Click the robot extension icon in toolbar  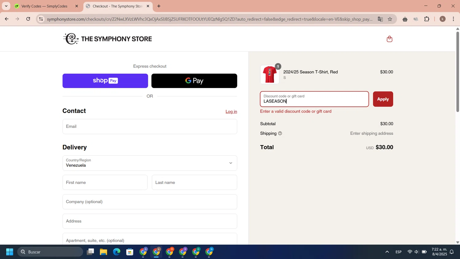(405, 19)
